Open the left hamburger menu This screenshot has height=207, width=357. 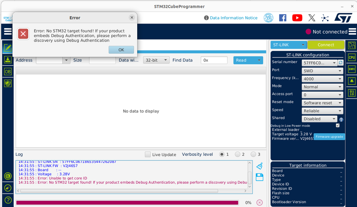(x=8, y=31)
